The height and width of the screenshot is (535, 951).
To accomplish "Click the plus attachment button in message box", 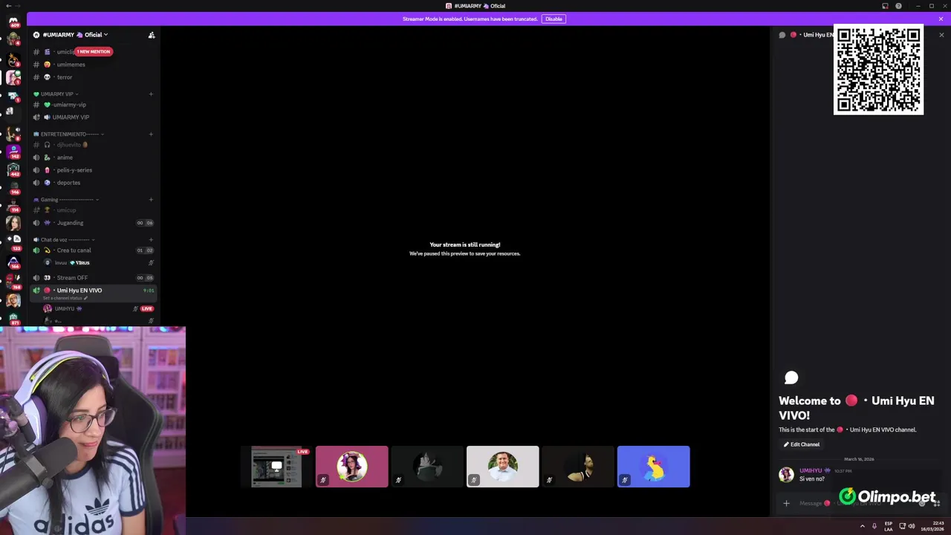I will 786,503.
